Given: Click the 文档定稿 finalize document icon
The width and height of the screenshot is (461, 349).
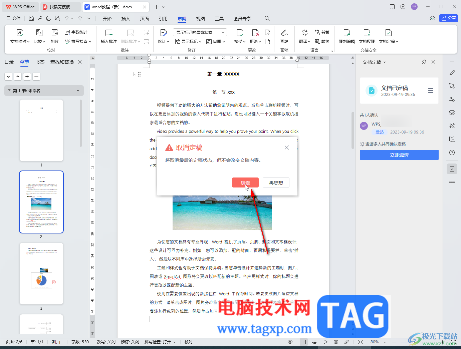Looking at the screenshot, I should [x=389, y=37].
